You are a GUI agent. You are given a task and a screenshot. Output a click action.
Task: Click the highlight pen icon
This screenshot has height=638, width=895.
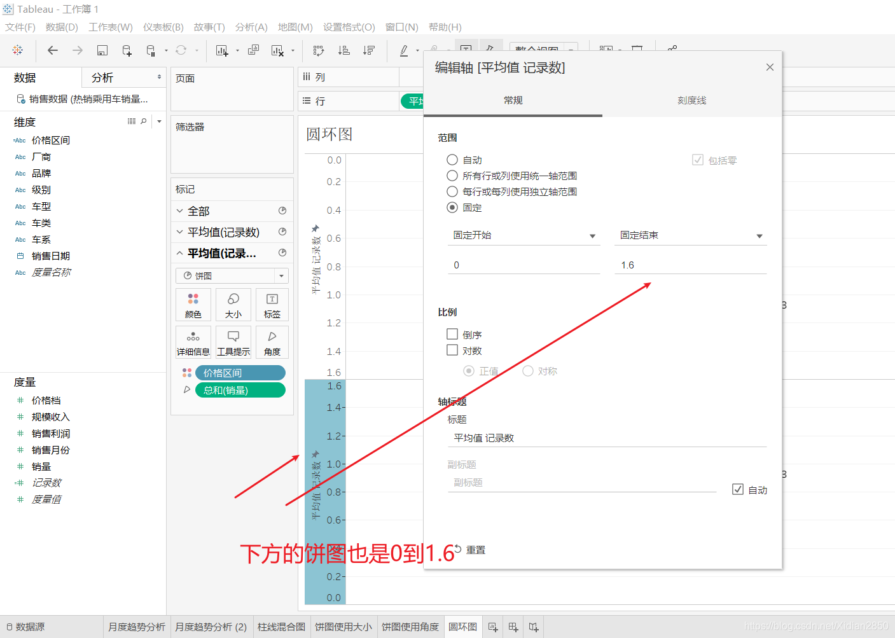(x=404, y=50)
